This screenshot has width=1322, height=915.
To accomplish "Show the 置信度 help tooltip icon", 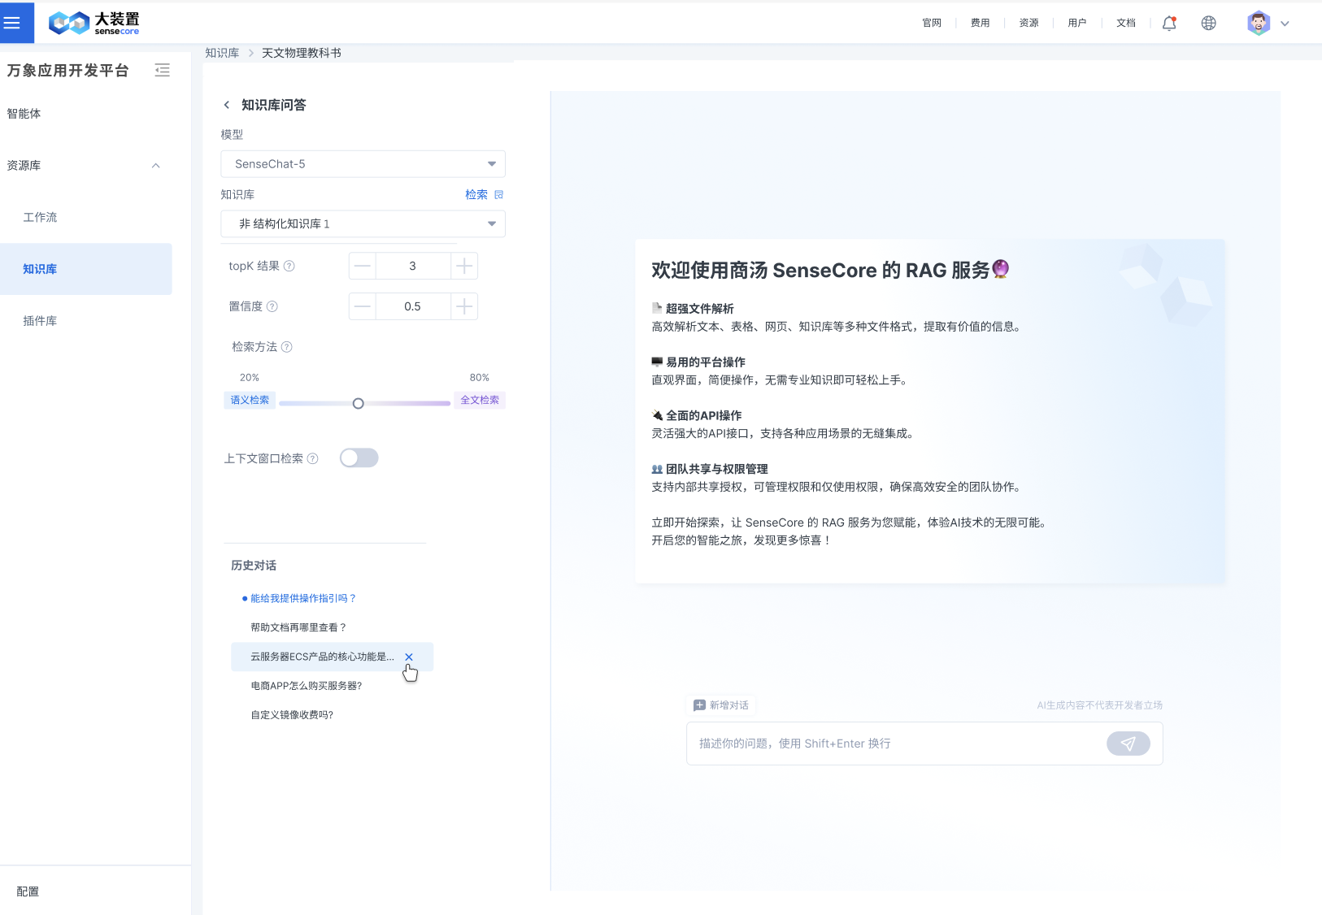I will pyautogui.click(x=272, y=306).
